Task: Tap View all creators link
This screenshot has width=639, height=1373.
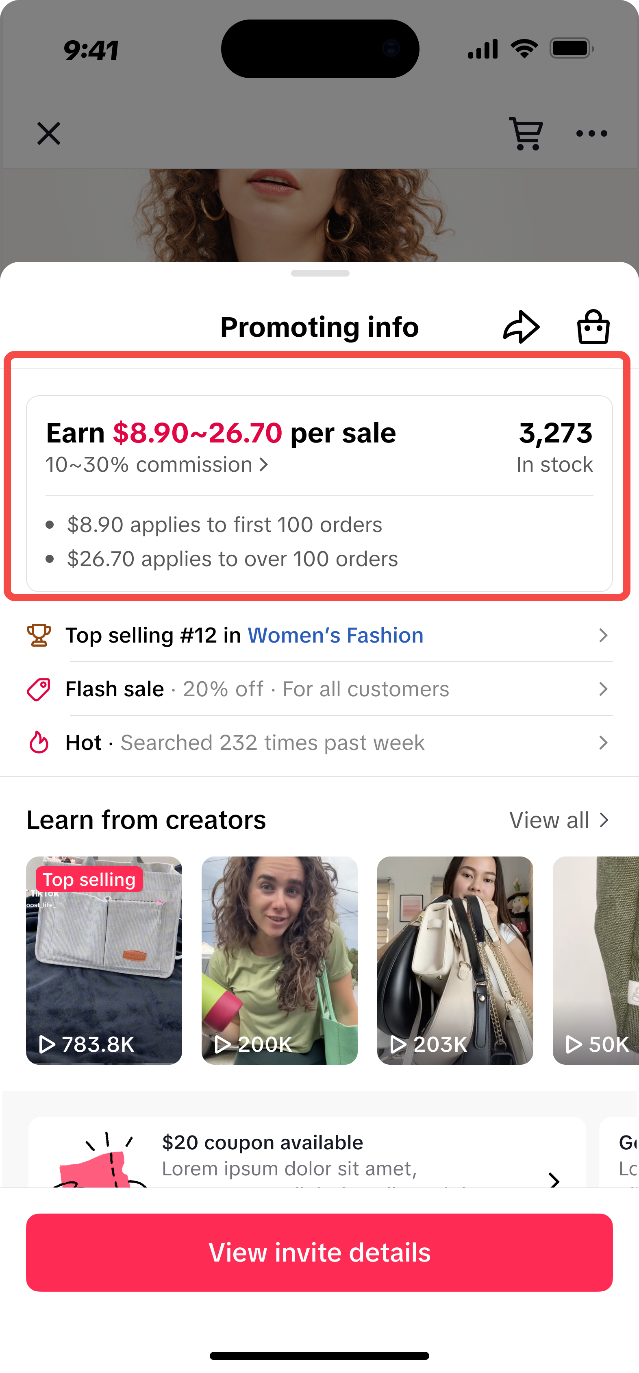Action: [558, 820]
